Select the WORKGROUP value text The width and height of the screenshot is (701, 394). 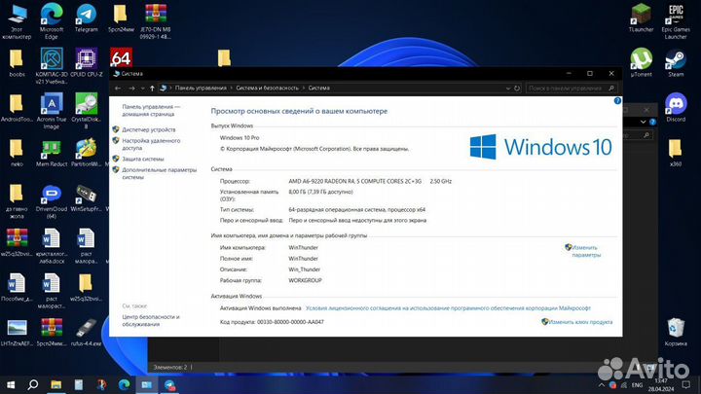tap(306, 280)
